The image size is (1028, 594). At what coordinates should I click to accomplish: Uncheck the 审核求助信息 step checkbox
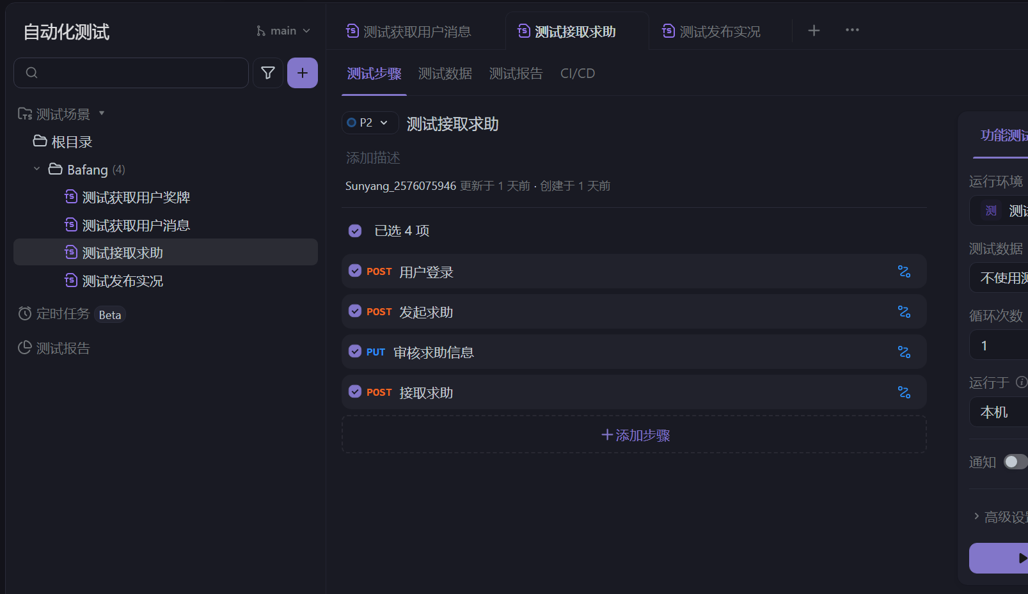pyautogui.click(x=355, y=352)
